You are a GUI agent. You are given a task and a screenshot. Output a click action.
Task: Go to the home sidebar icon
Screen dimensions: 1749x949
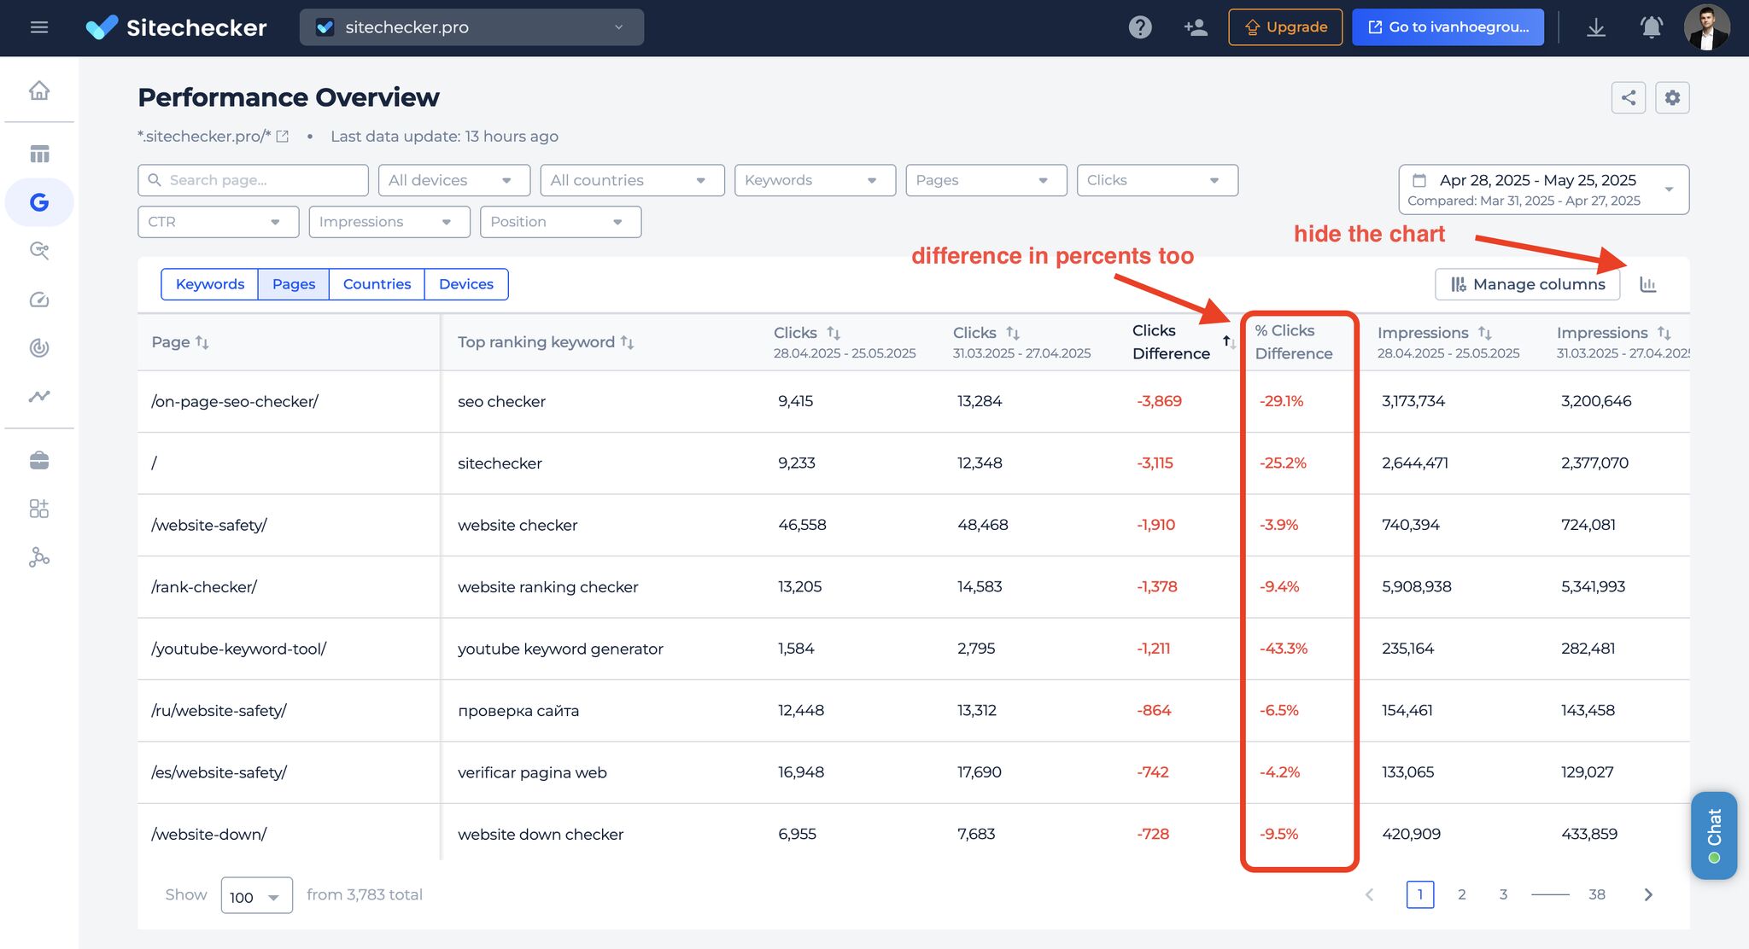click(39, 90)
